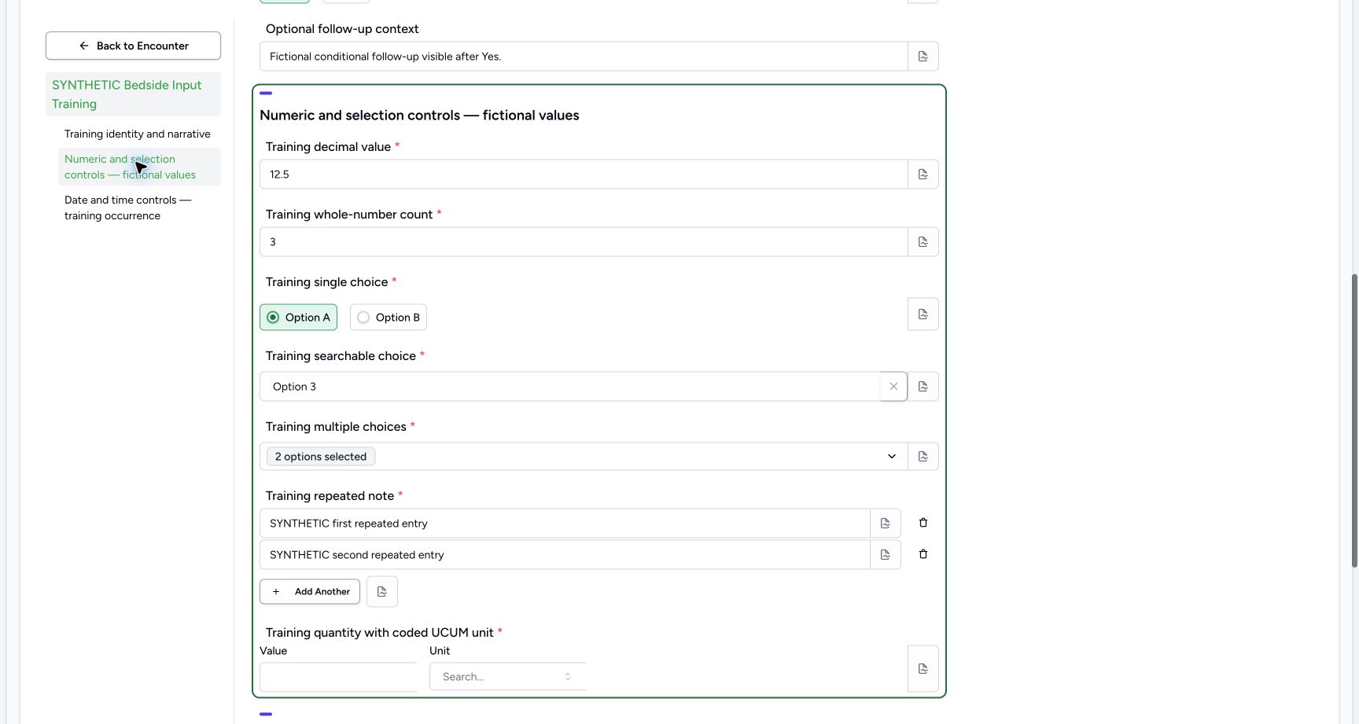Collapse the section below using its purple bar

pos(266,715)
